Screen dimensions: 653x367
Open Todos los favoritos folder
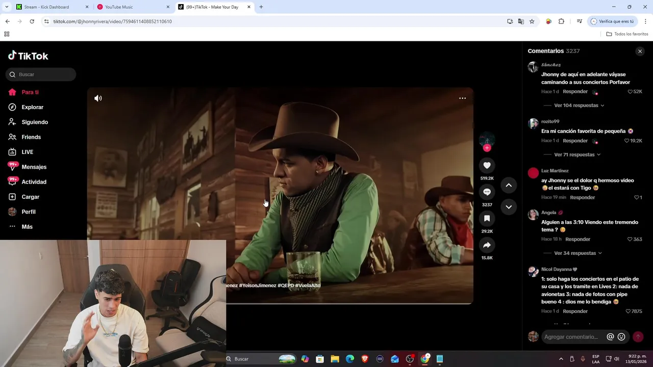click(x=627, y=34)
